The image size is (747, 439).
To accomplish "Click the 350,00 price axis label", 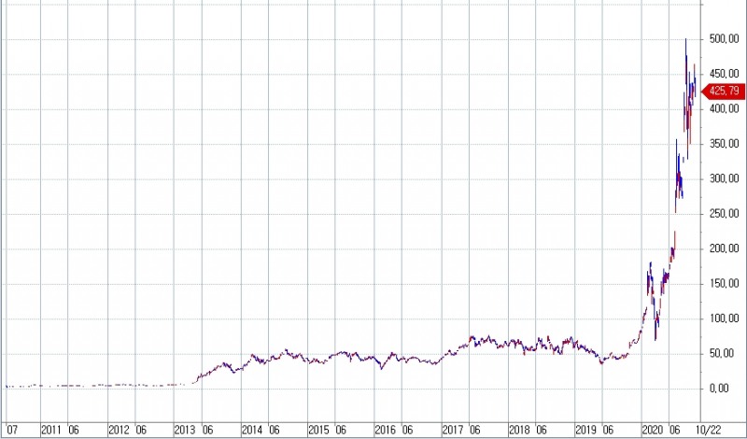I will (x=724, y=144).
